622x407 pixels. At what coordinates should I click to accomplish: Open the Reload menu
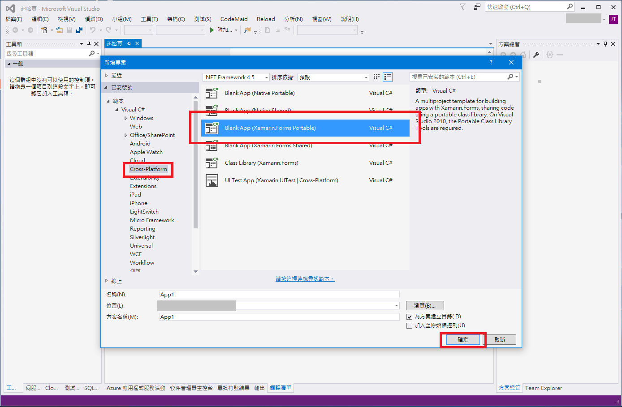tap(266, 19)
